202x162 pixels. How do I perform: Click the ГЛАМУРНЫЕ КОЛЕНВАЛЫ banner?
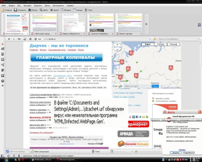pyautogui.click(x=67, y=58)
